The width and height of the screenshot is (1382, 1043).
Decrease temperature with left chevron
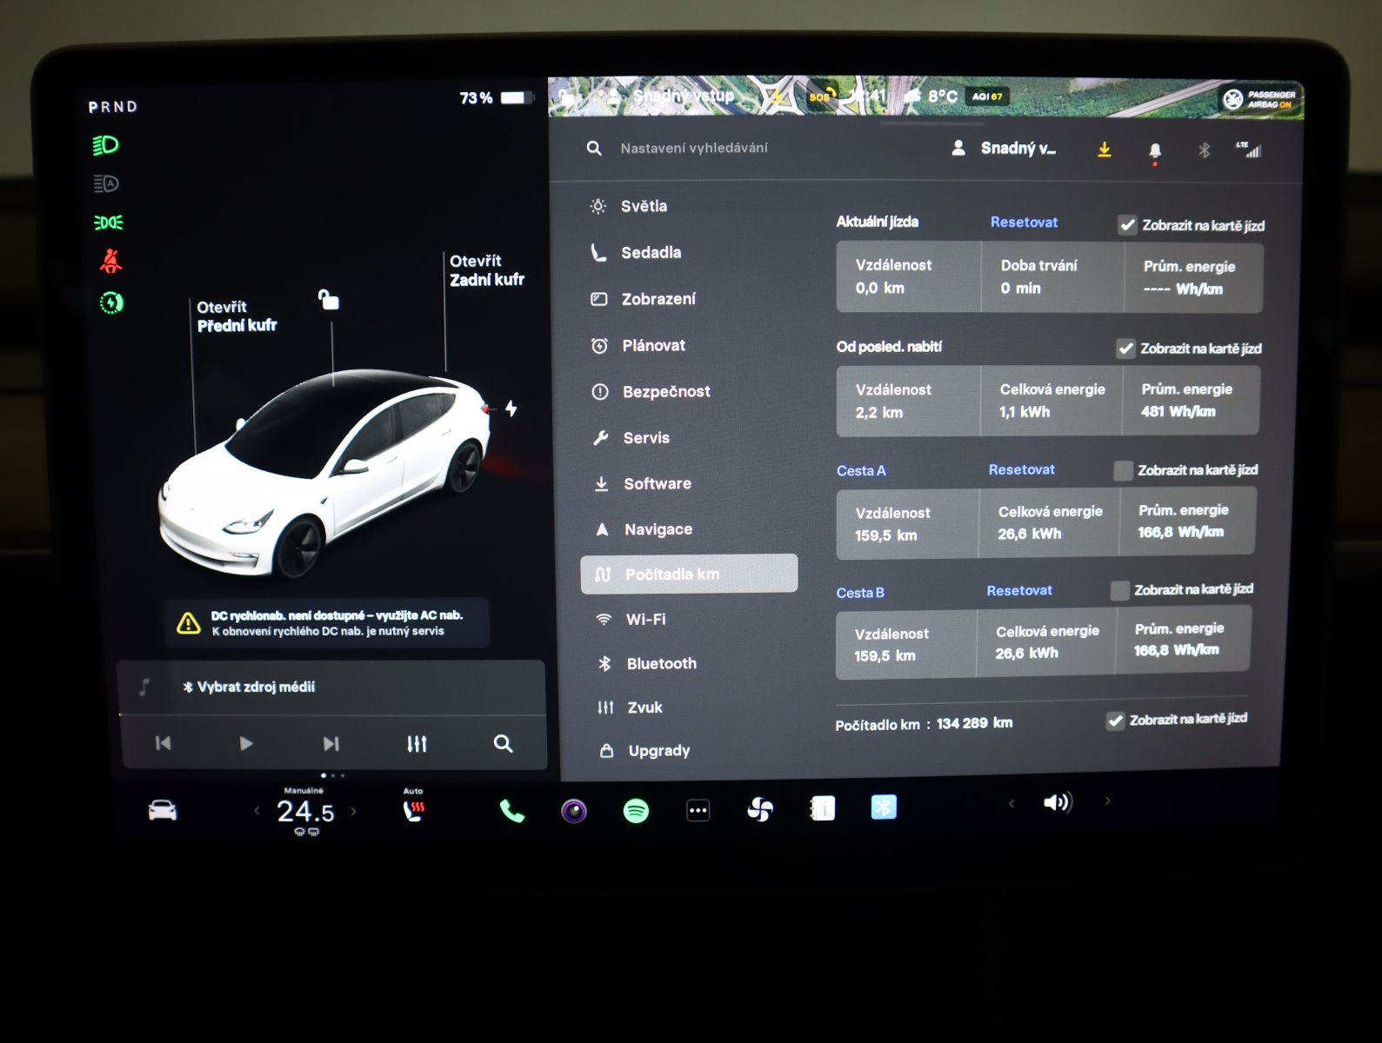click(x=257, y=811)
